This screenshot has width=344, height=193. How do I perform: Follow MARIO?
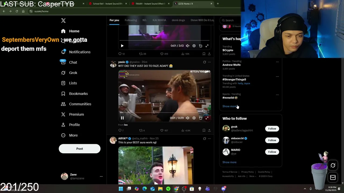point(272,152)
